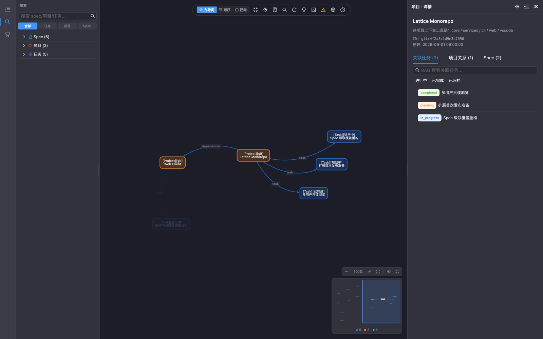The width and height of the screenshot is (543, 339).
Task: Click the lightbulb hint icon
Action: [304, 10]
